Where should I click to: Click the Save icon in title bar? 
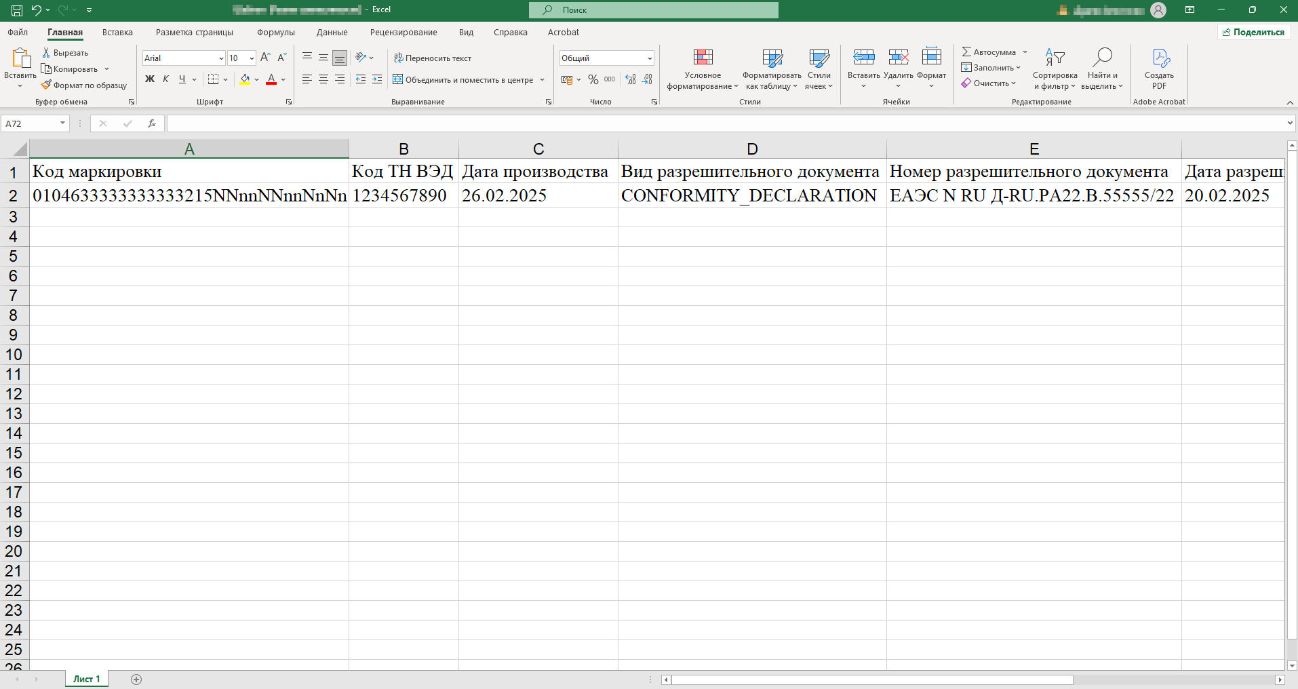tap(17, 10)
